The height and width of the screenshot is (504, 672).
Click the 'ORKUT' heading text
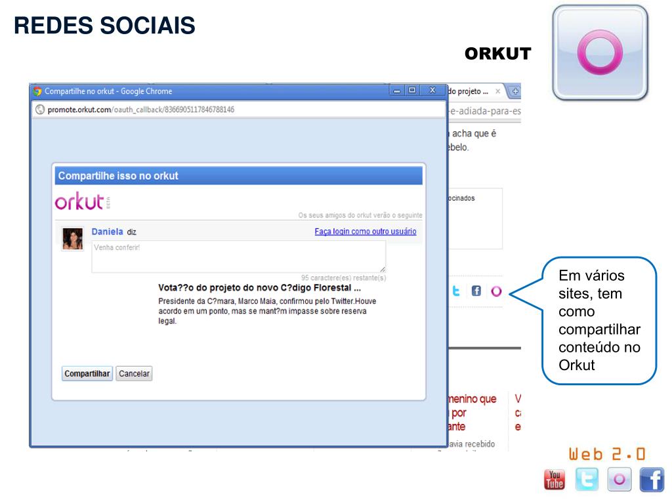point(498,54)
